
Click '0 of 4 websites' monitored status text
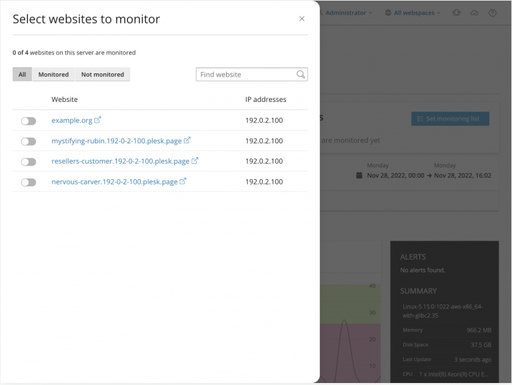click(x=74, y=53)
